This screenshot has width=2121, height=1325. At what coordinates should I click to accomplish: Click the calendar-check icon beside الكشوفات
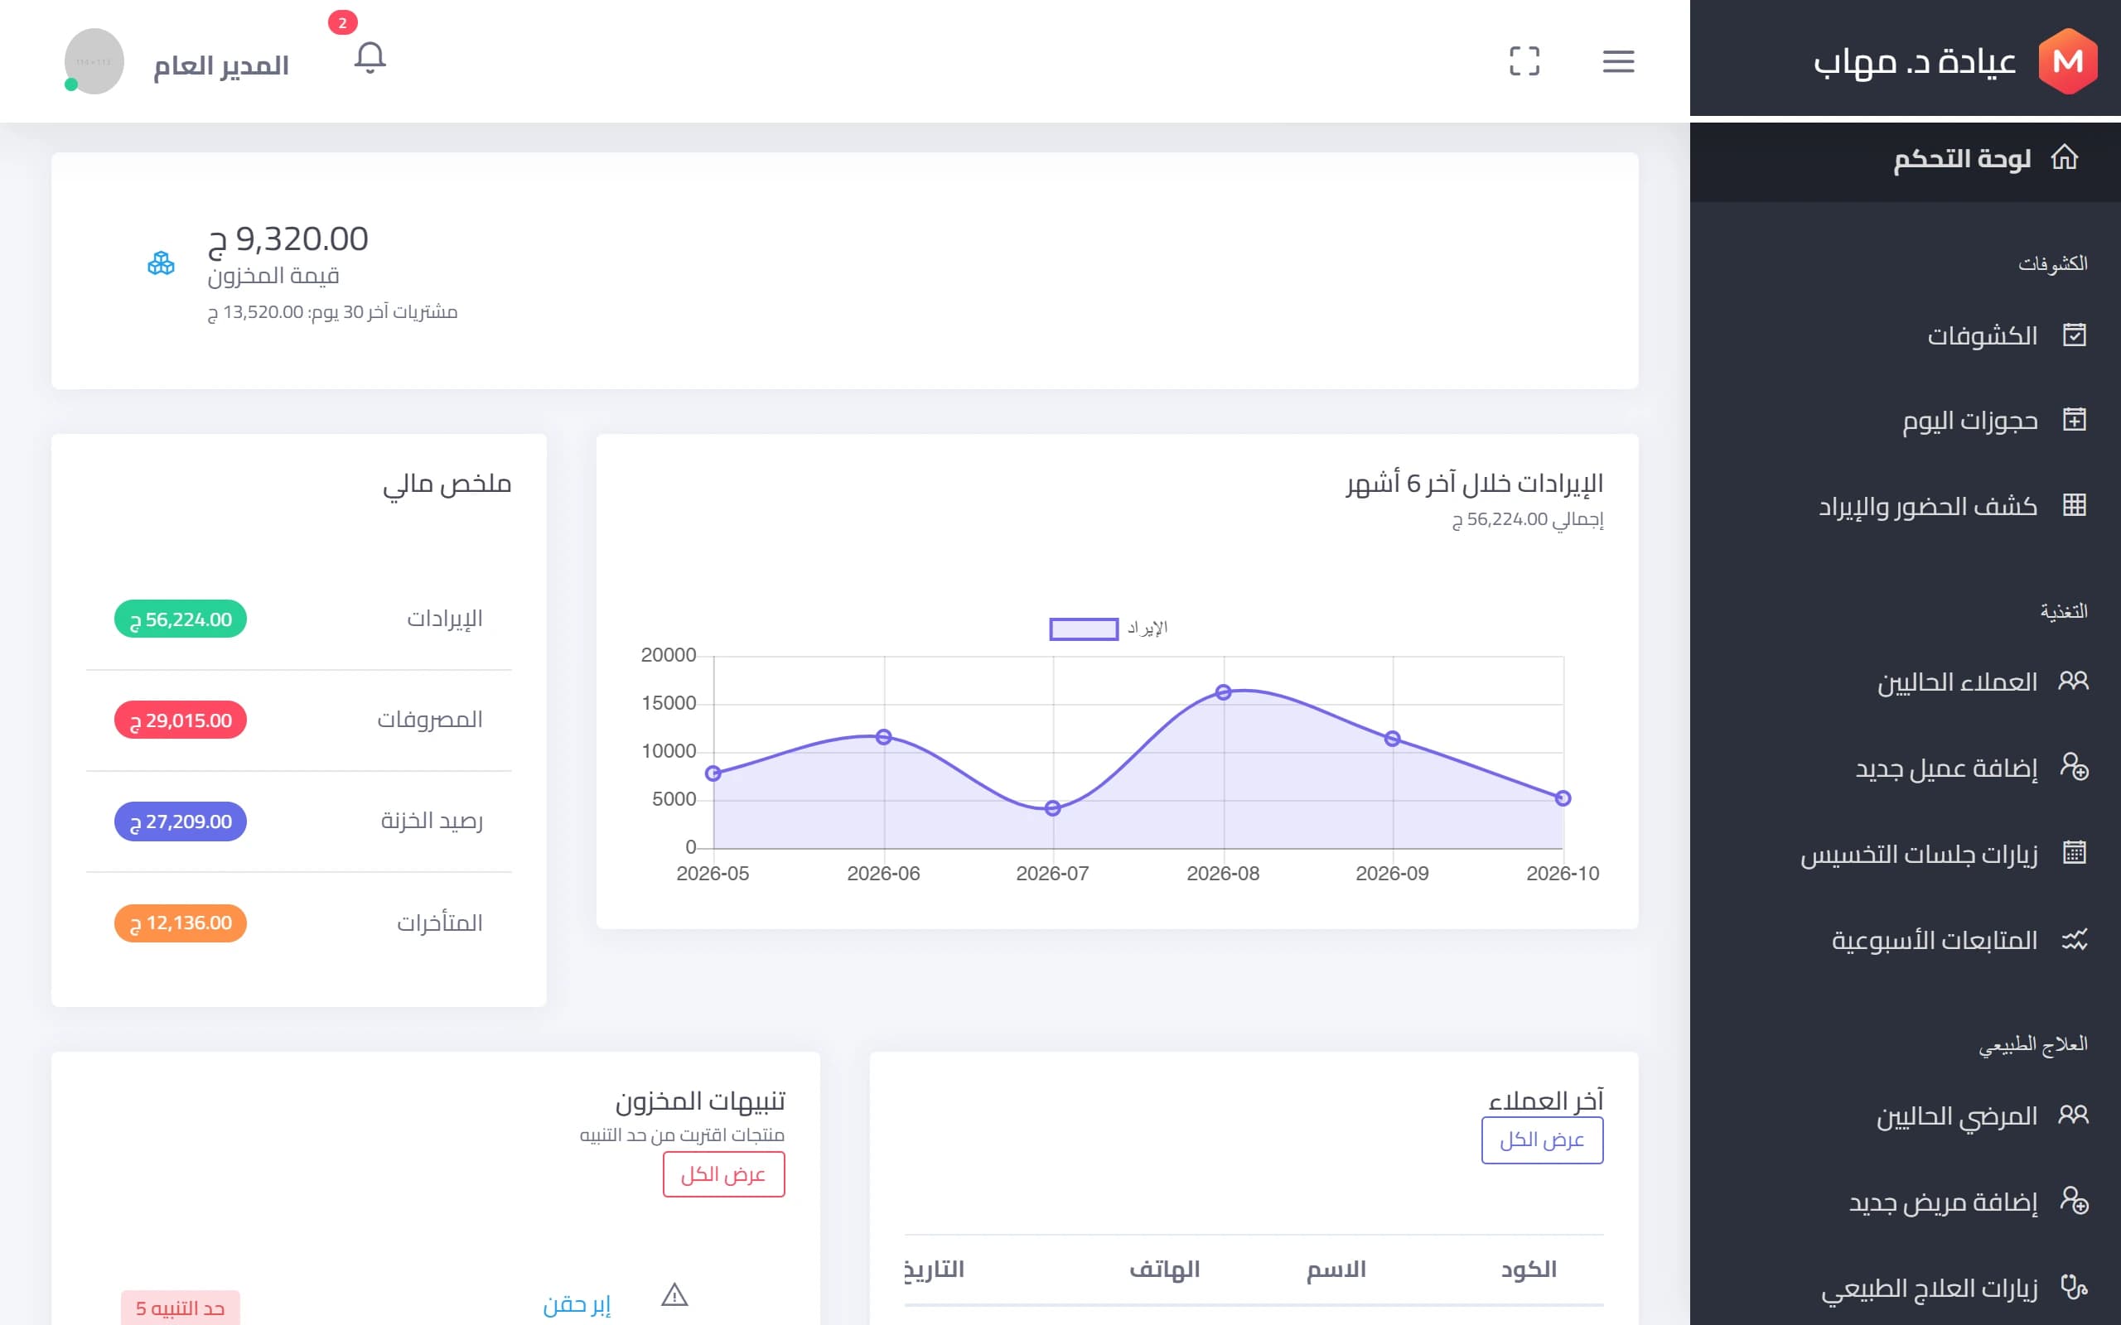2074,335
